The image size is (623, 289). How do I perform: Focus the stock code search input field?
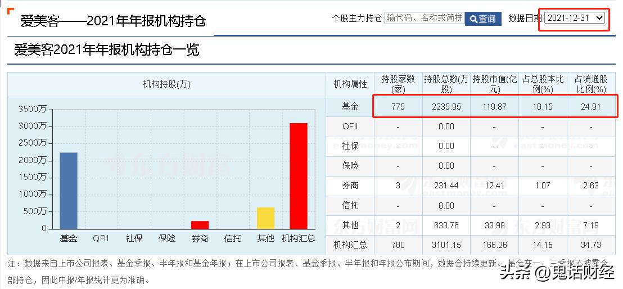click(425, 18)
